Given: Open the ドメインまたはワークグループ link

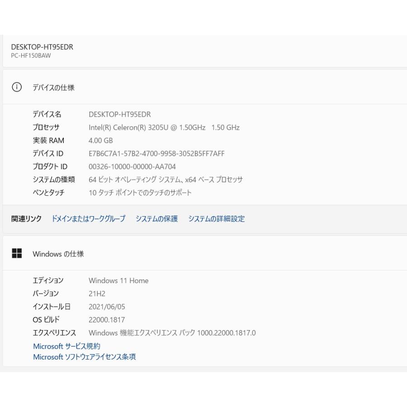Looking at the screenshot, I should pyautogui.click(x=88, y=219).
